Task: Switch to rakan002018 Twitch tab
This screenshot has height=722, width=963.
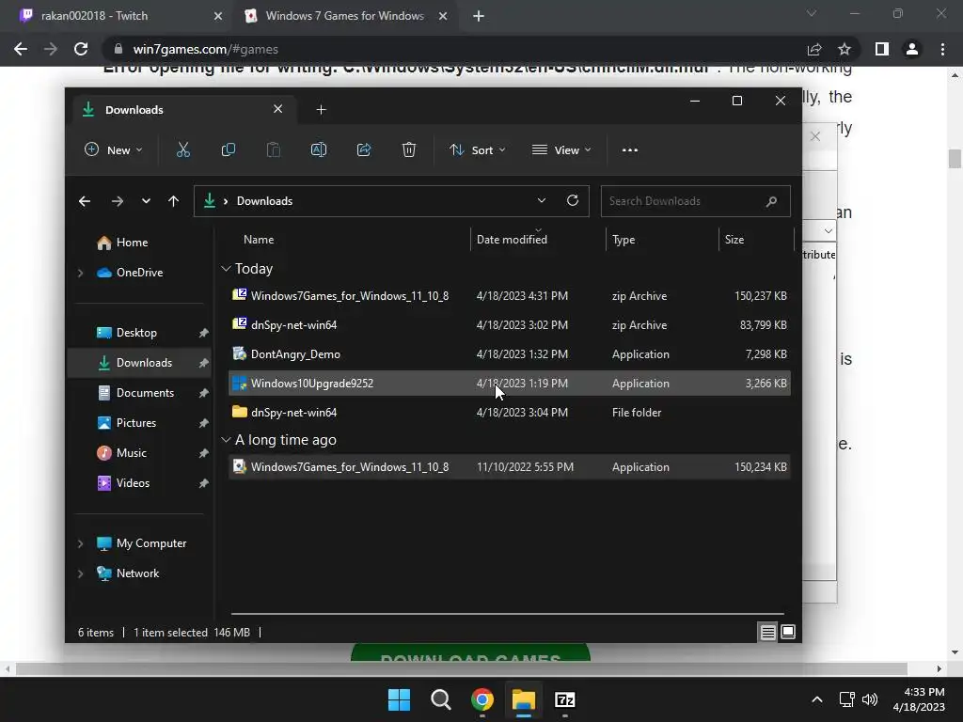Action: (x=116, y=16)
